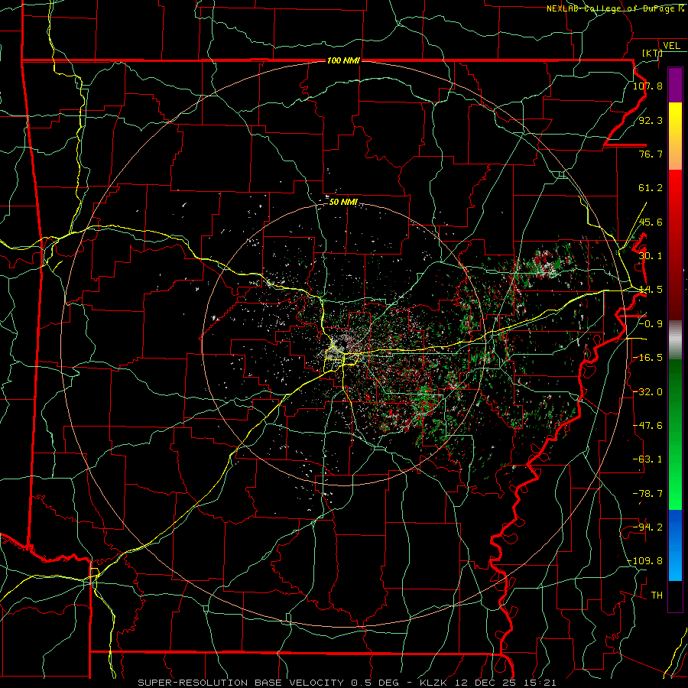Pick the purple segment of the velocity color bar

tap(675, 85)
